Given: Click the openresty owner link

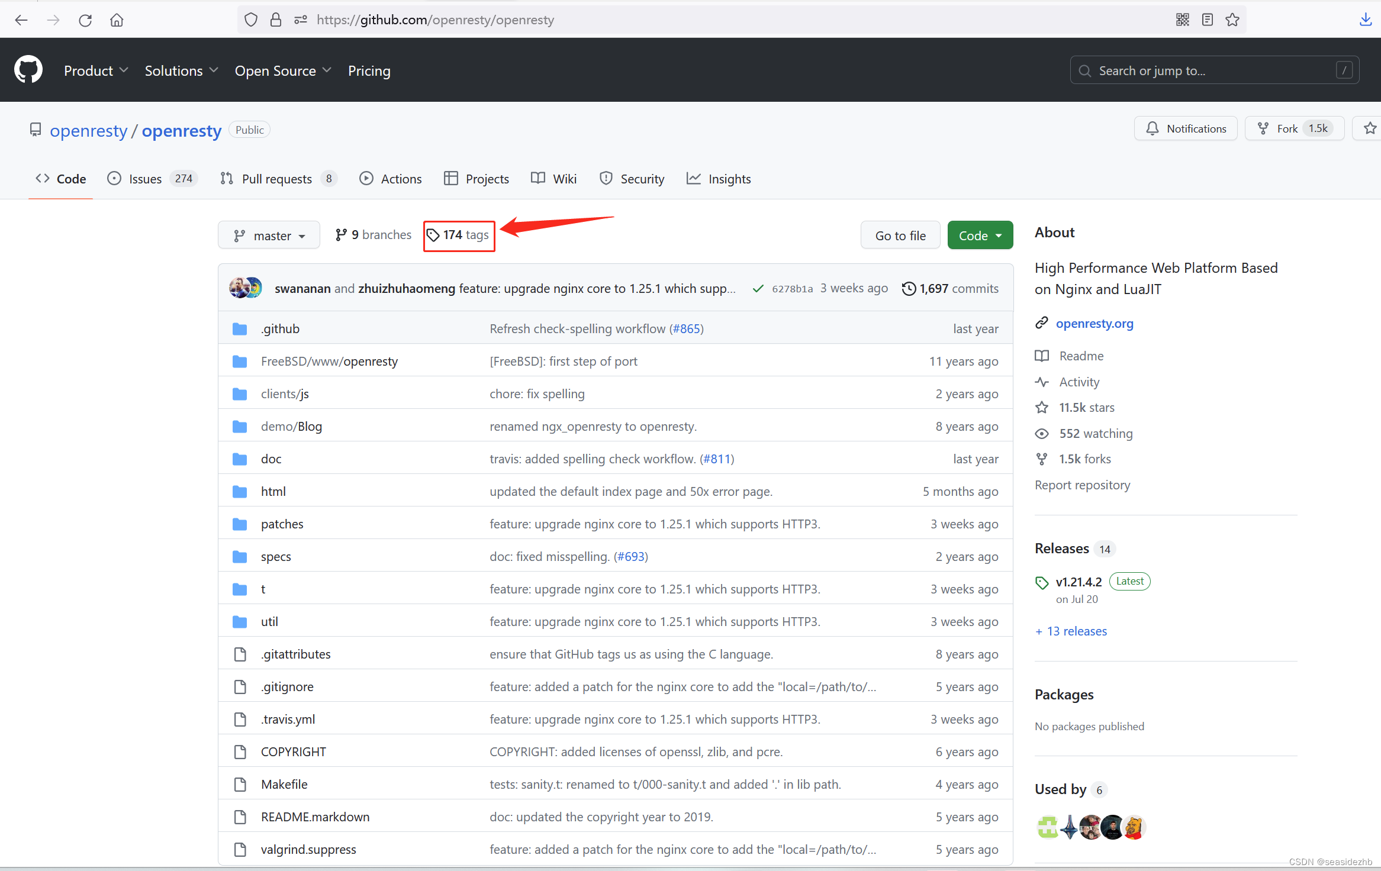Looking at the screenshot, I should click(x=89, y=130).
